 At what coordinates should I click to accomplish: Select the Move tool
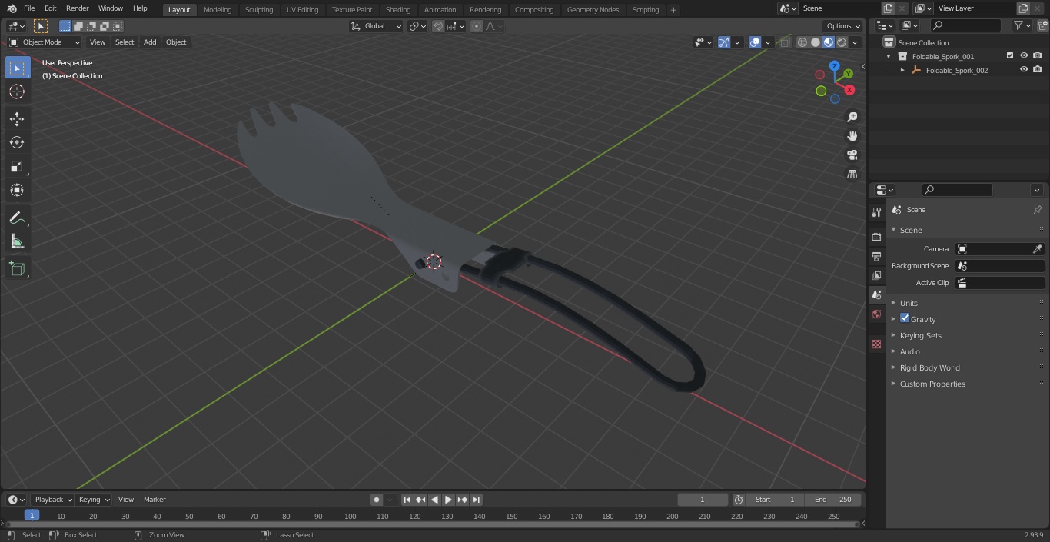[x=17, y=118]
